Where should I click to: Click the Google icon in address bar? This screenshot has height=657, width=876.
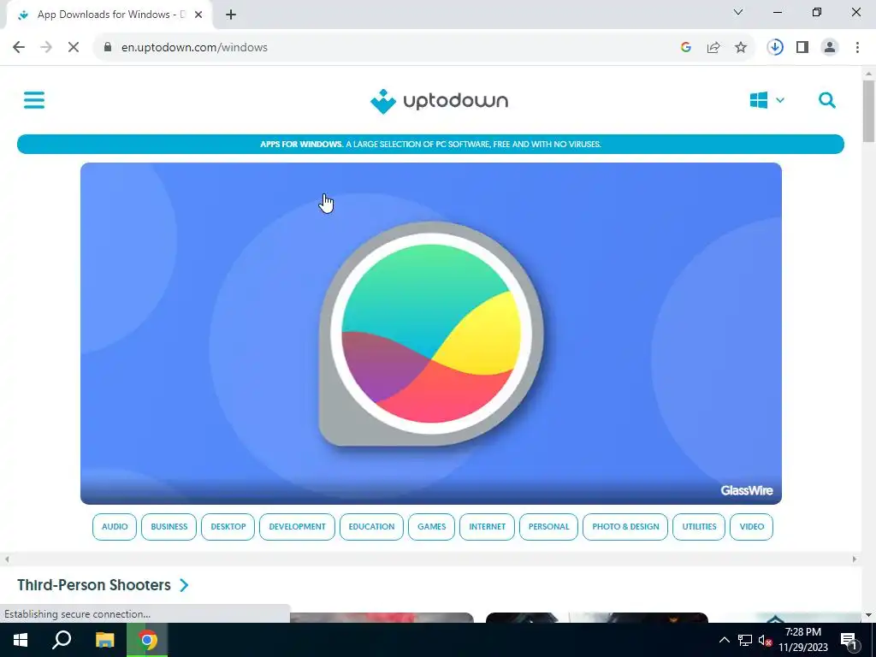(686, 48)
